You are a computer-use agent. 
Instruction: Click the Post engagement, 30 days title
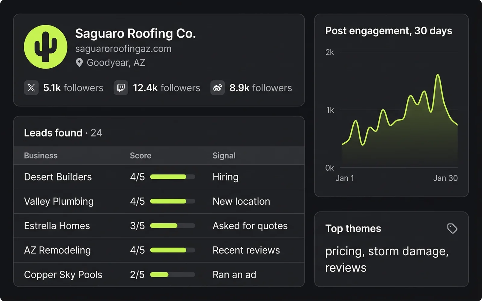coord(389,31)
